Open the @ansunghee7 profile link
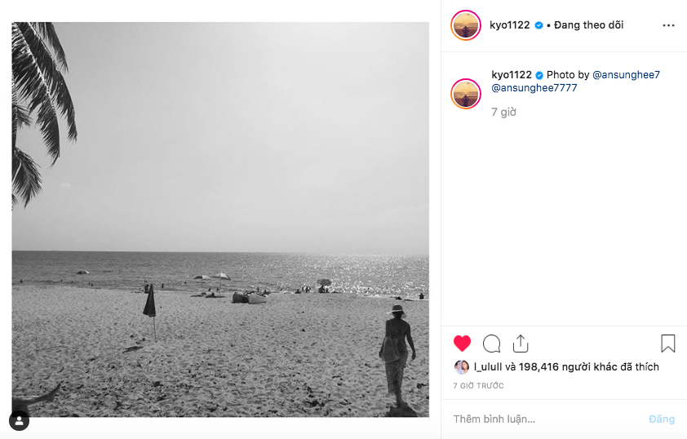The width and height of the screenshot is (687, 439). 626,75
